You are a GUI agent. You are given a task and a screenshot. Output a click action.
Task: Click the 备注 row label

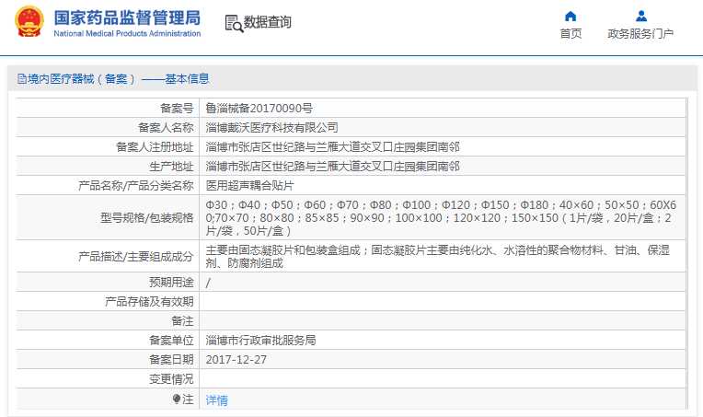click(182, 321)
